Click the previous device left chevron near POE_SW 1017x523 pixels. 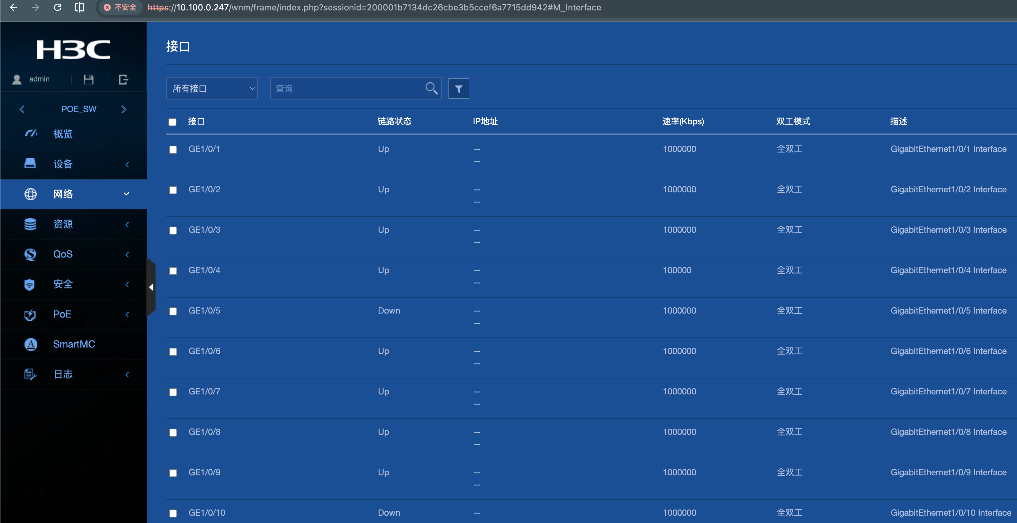(x=22, y=109)
